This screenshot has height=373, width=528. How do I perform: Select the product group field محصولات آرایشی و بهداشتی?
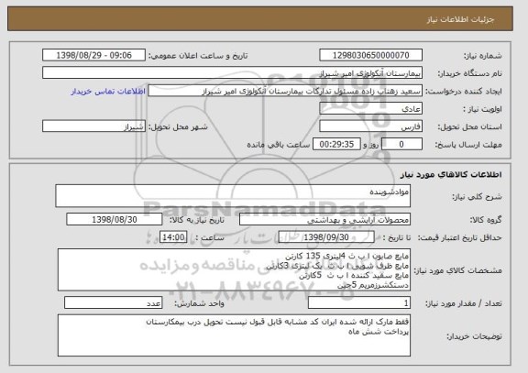click(324, 219)
